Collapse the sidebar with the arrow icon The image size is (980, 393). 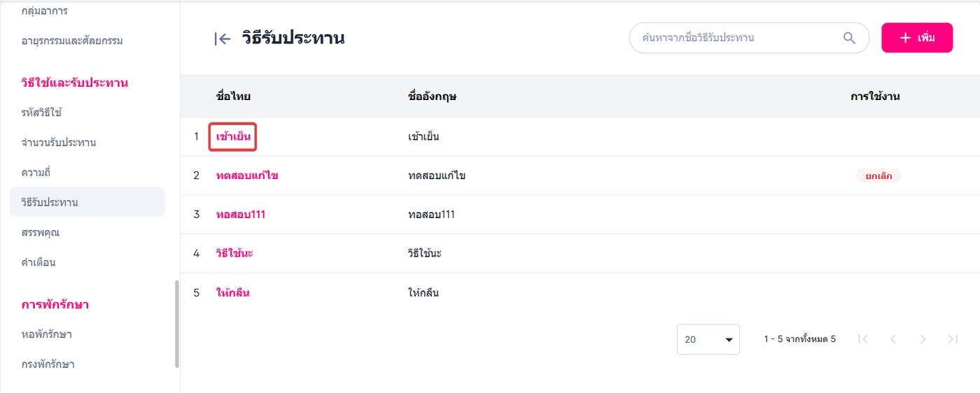pos(223,39)
